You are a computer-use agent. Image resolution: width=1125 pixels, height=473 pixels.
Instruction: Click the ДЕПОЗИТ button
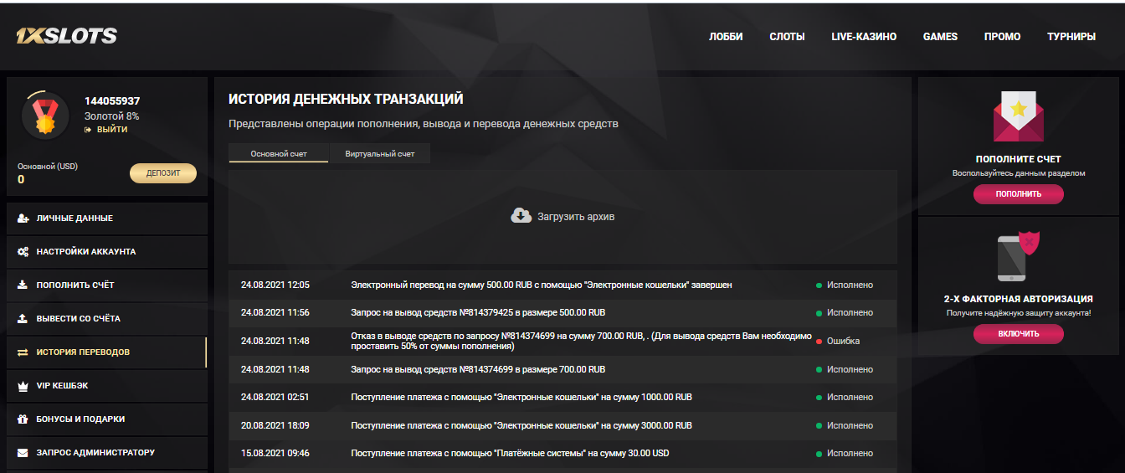coord(163,173)
